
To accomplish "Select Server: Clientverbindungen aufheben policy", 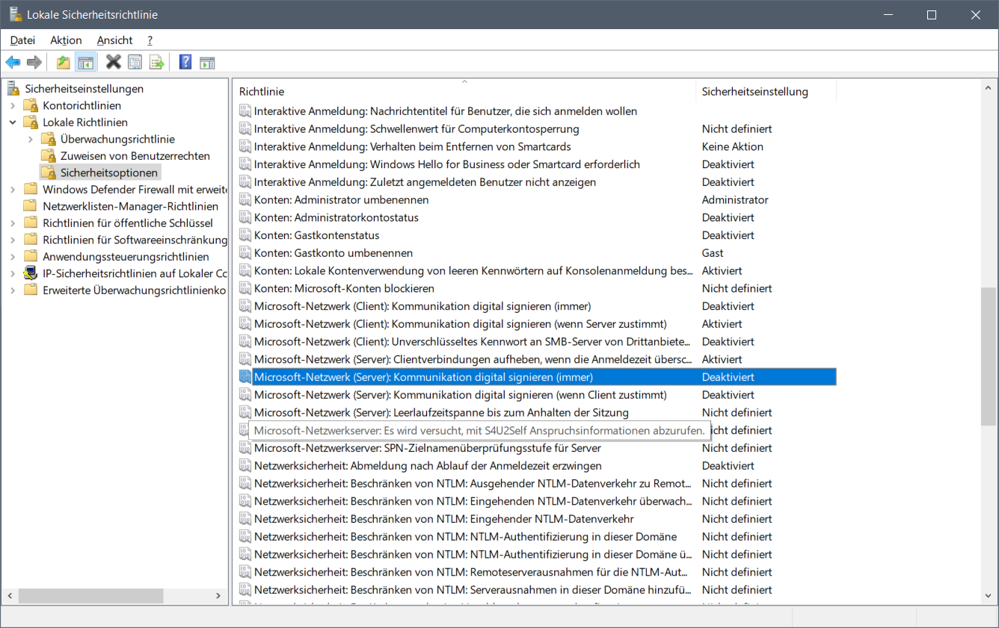I will tap(473, 359).
